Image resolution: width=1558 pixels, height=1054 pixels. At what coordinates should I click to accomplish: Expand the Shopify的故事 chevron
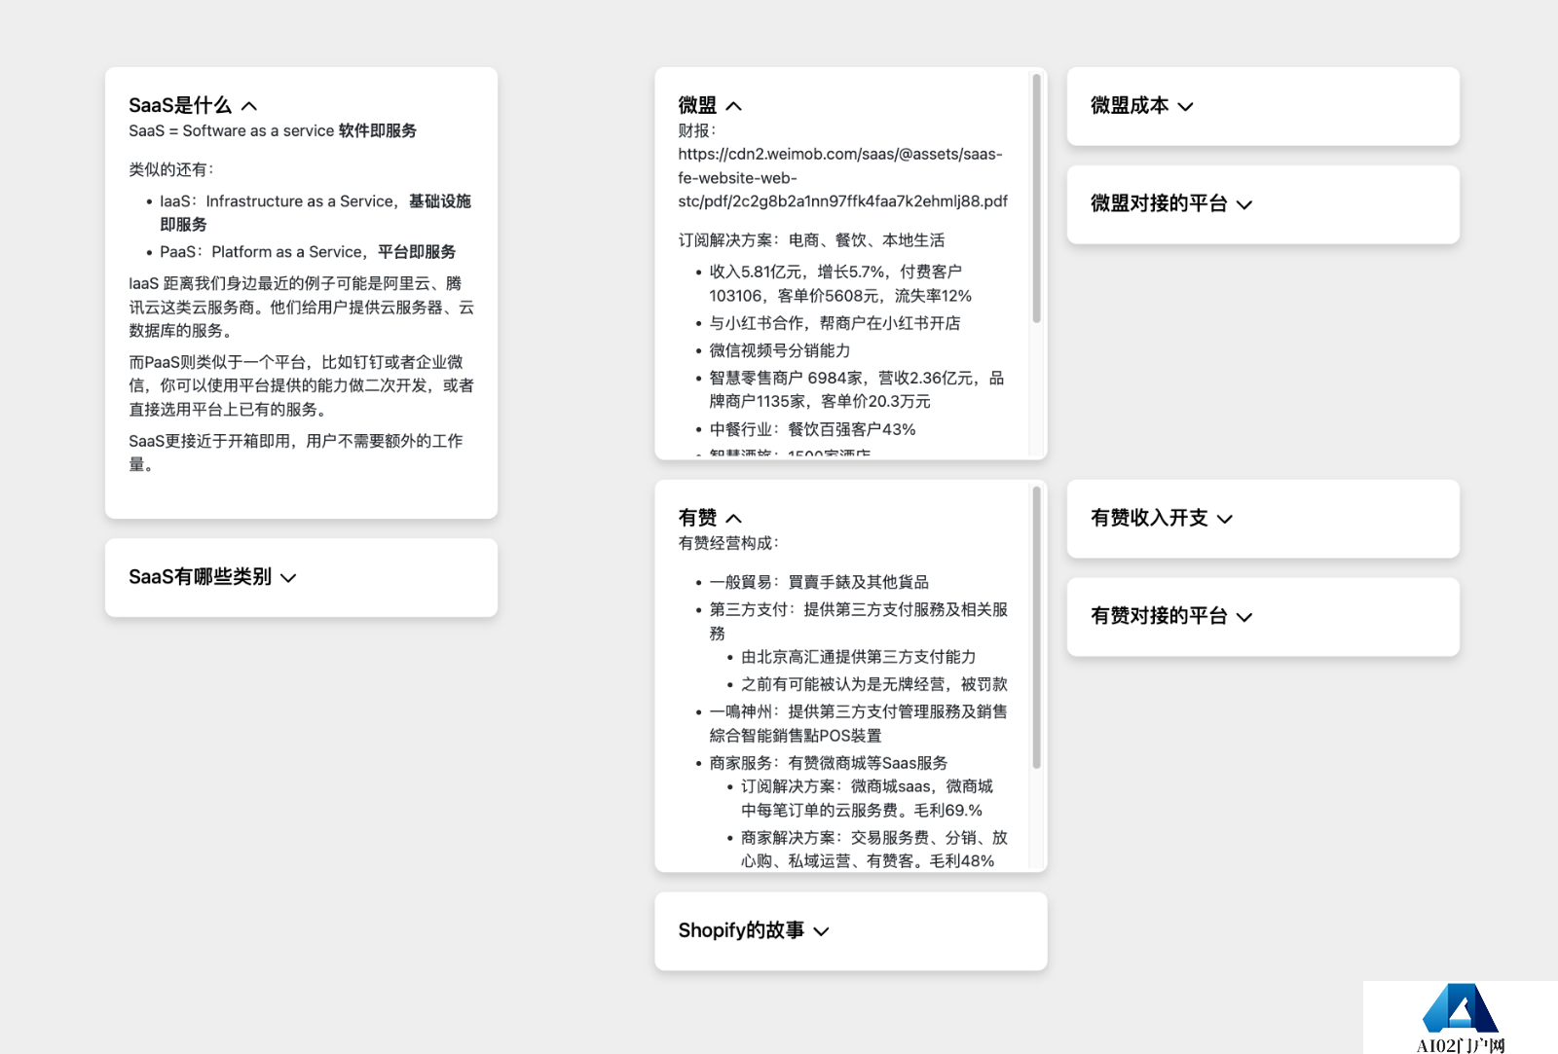pos(822,931)
